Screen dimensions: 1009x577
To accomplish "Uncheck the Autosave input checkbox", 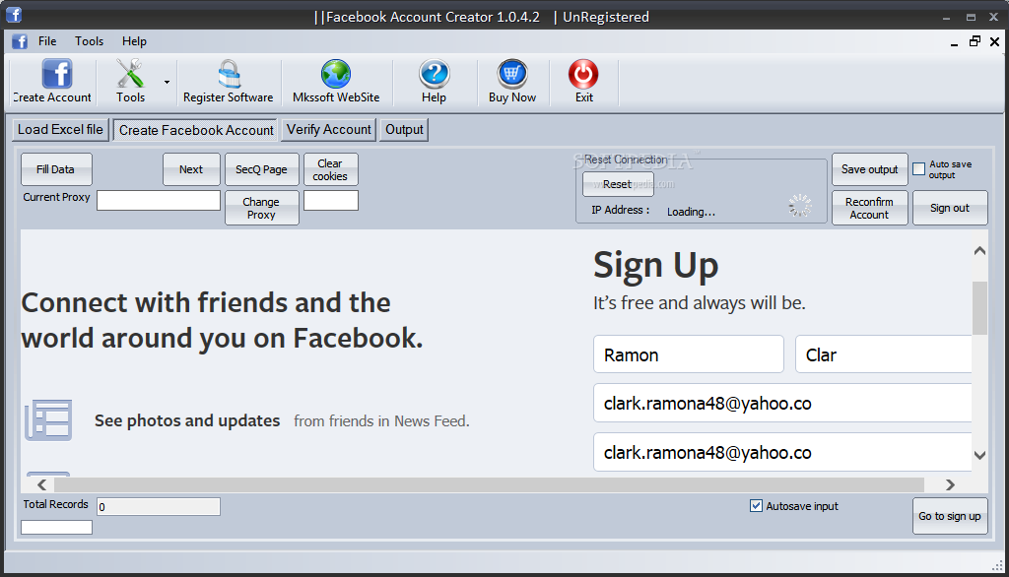I will (x=756, y=506).
